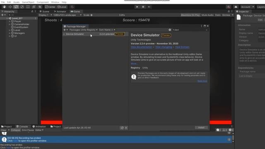
Task: Select the Rect tool in the toolbar
Action: [28, 7]
